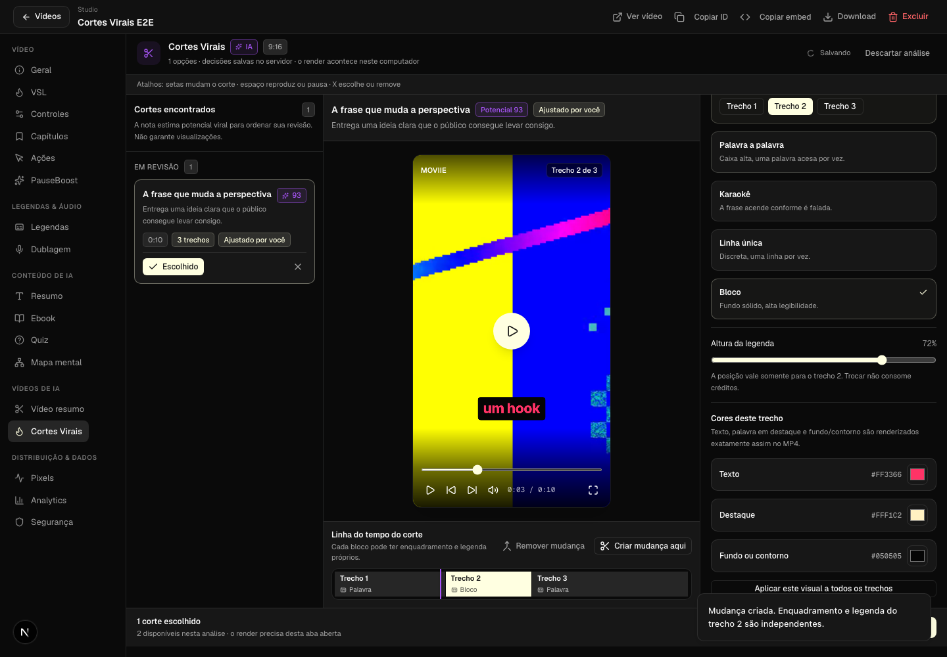Open Pixels section
The width and height of the screenshot is (947, 657).
tap(42, 478)
